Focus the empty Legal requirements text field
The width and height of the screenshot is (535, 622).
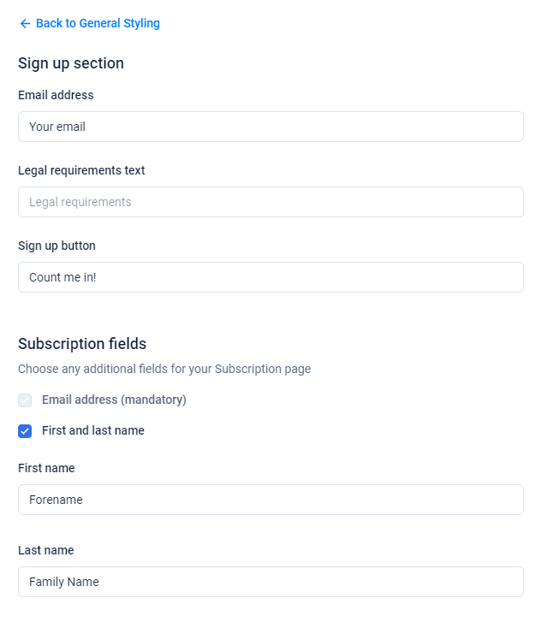coord(270,202)
